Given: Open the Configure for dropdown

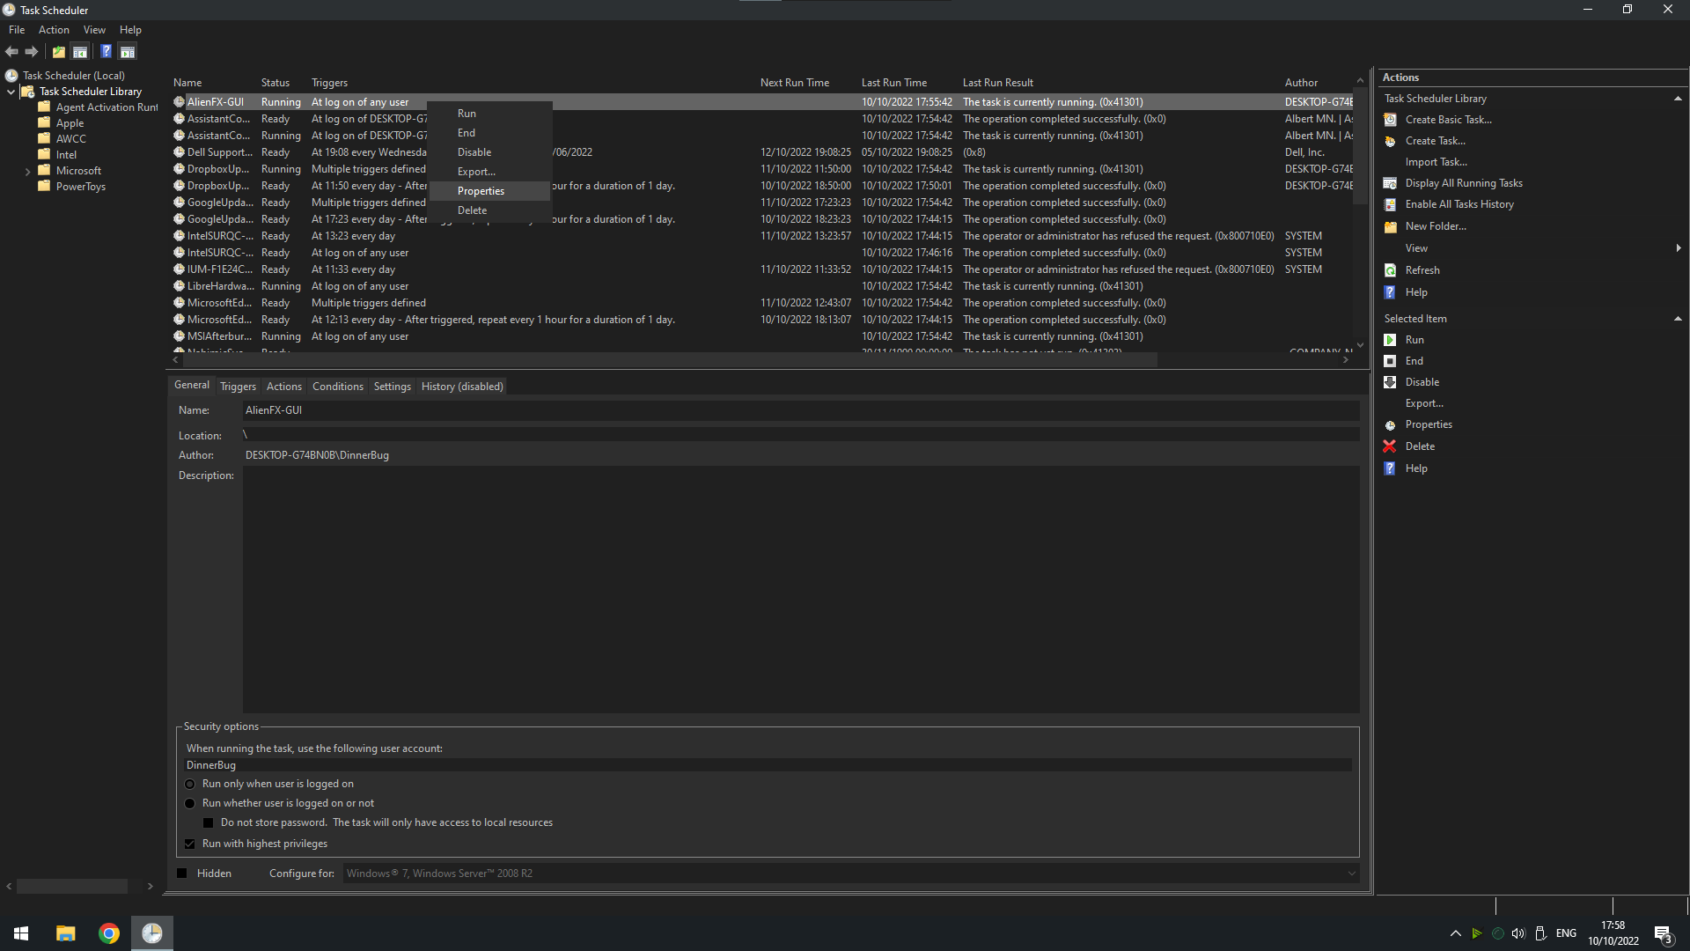Looking at the screenshot, I should coord(1351,873).
